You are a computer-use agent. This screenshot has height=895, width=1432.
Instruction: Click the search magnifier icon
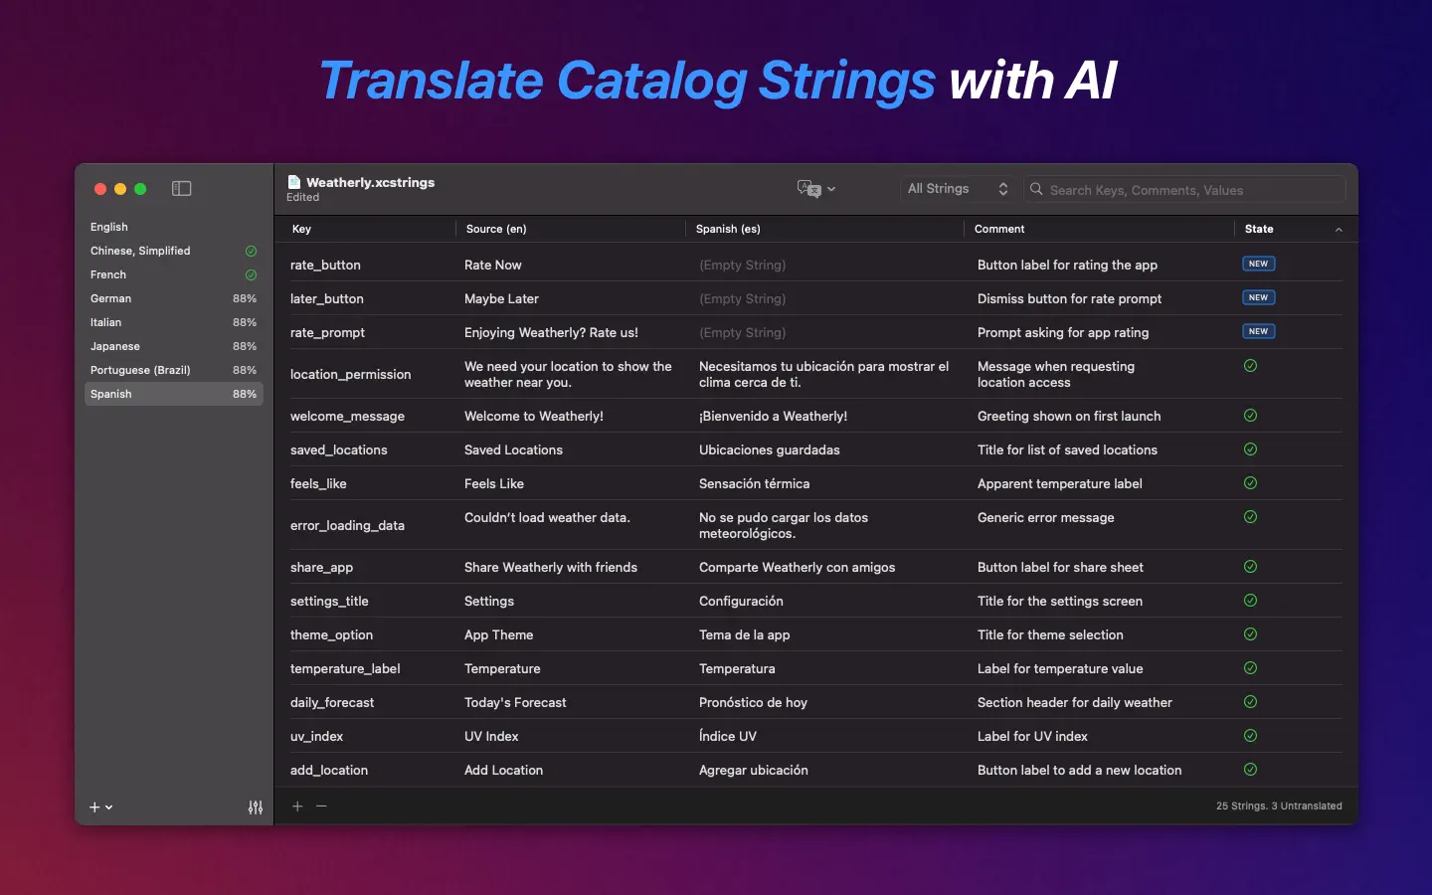click(1036, 189)
